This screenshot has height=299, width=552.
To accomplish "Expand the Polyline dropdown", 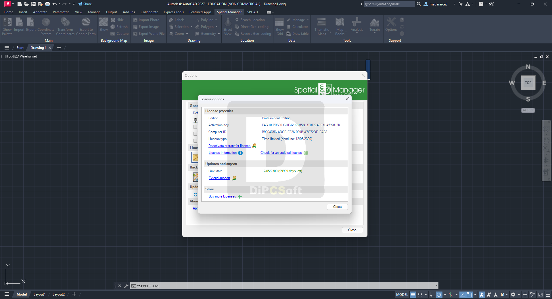I will [216, 20].
